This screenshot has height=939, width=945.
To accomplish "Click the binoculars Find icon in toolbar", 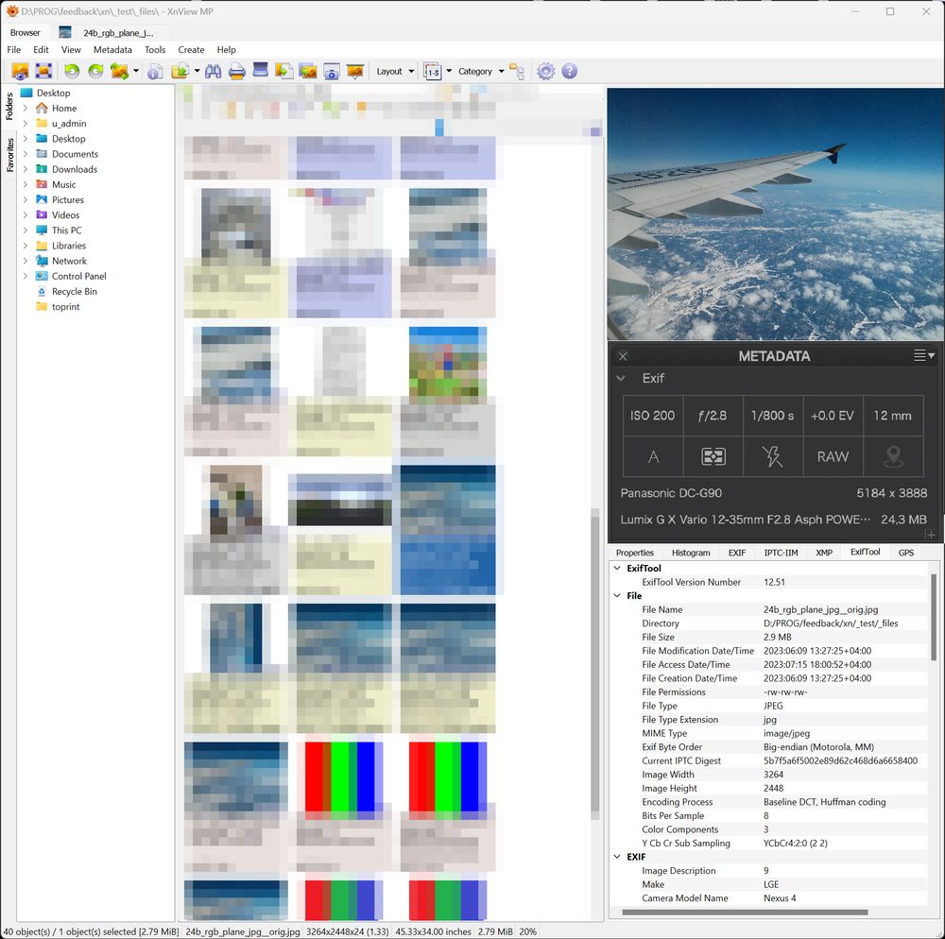I will (213, 71).
